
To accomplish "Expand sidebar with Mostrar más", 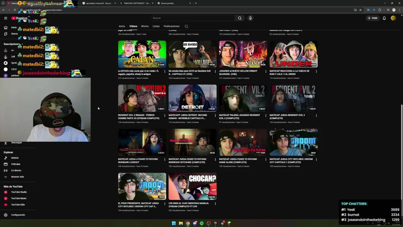I will pyautogui.click(x=17, y=177).
